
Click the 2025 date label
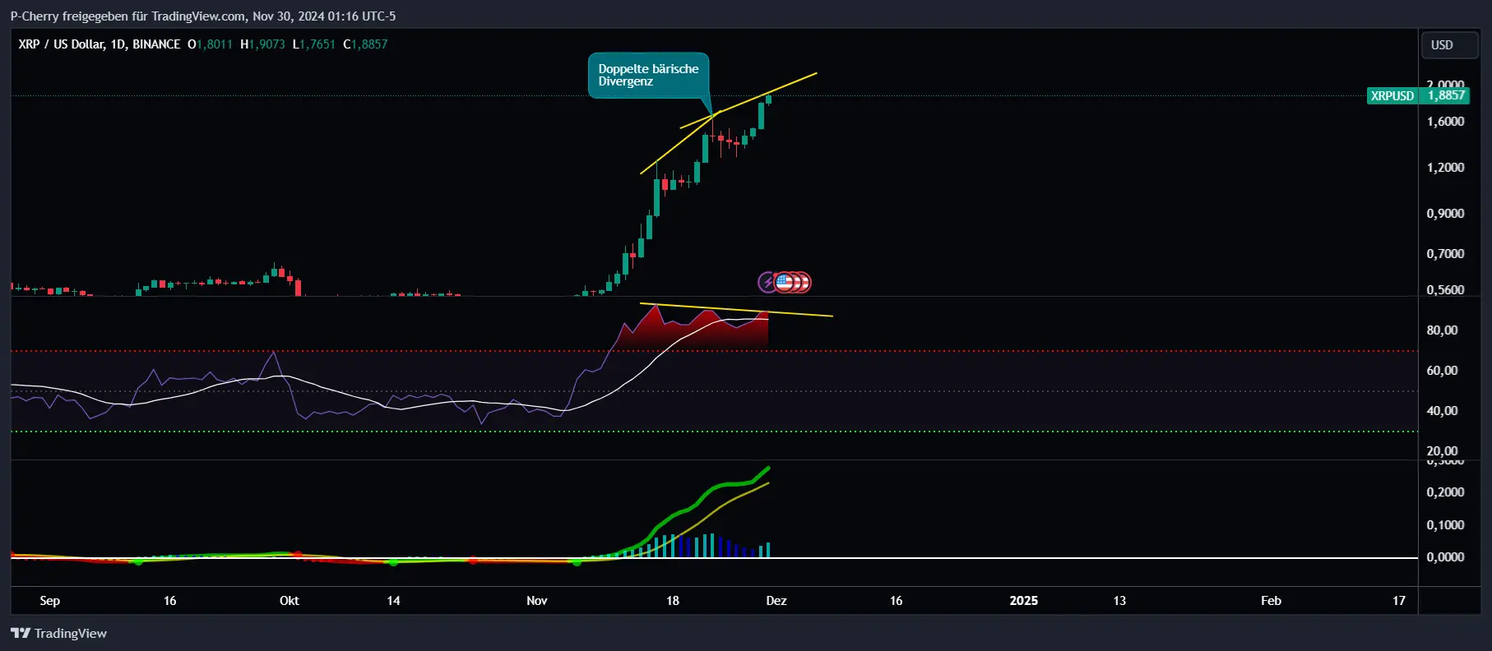[1024, 601]
